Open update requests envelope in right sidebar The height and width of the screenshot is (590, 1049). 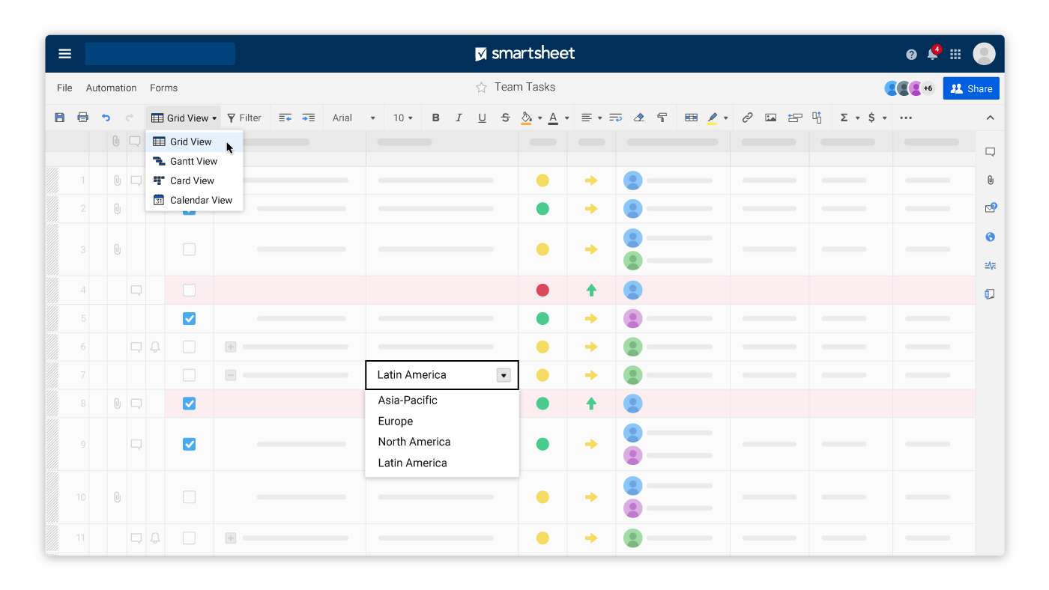point(991,208)
